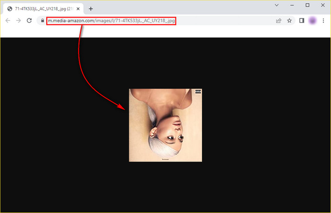Close the browser window
331x213 pixels.
[323, 5]
